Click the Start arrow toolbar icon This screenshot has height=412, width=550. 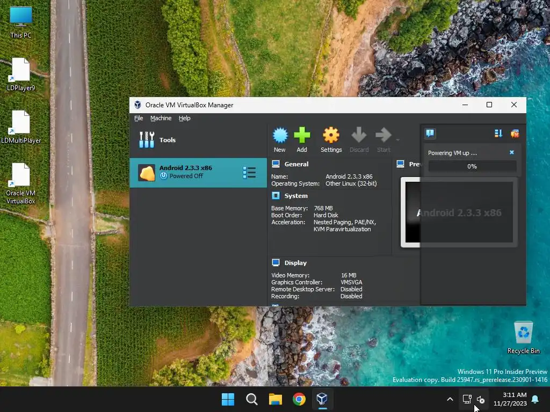pos(383,135)
